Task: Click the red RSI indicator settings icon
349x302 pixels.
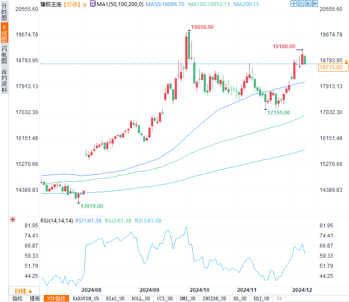Action: pyautogui.click(x=13, y=219)
